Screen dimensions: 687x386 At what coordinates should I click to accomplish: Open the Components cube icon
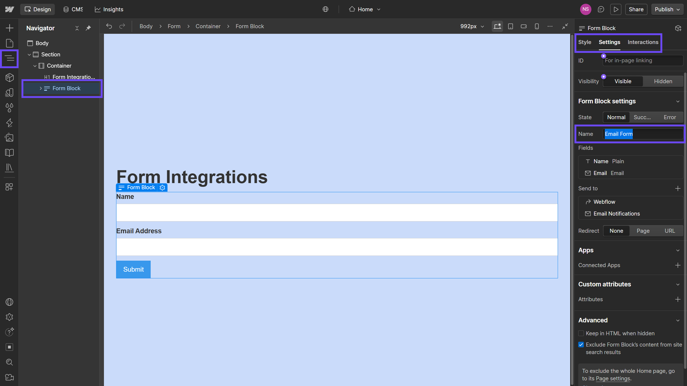9,77
